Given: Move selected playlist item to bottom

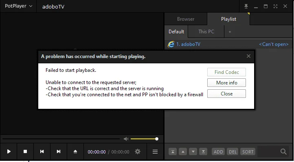Looking at the screenshot, I should click(203, 152).
